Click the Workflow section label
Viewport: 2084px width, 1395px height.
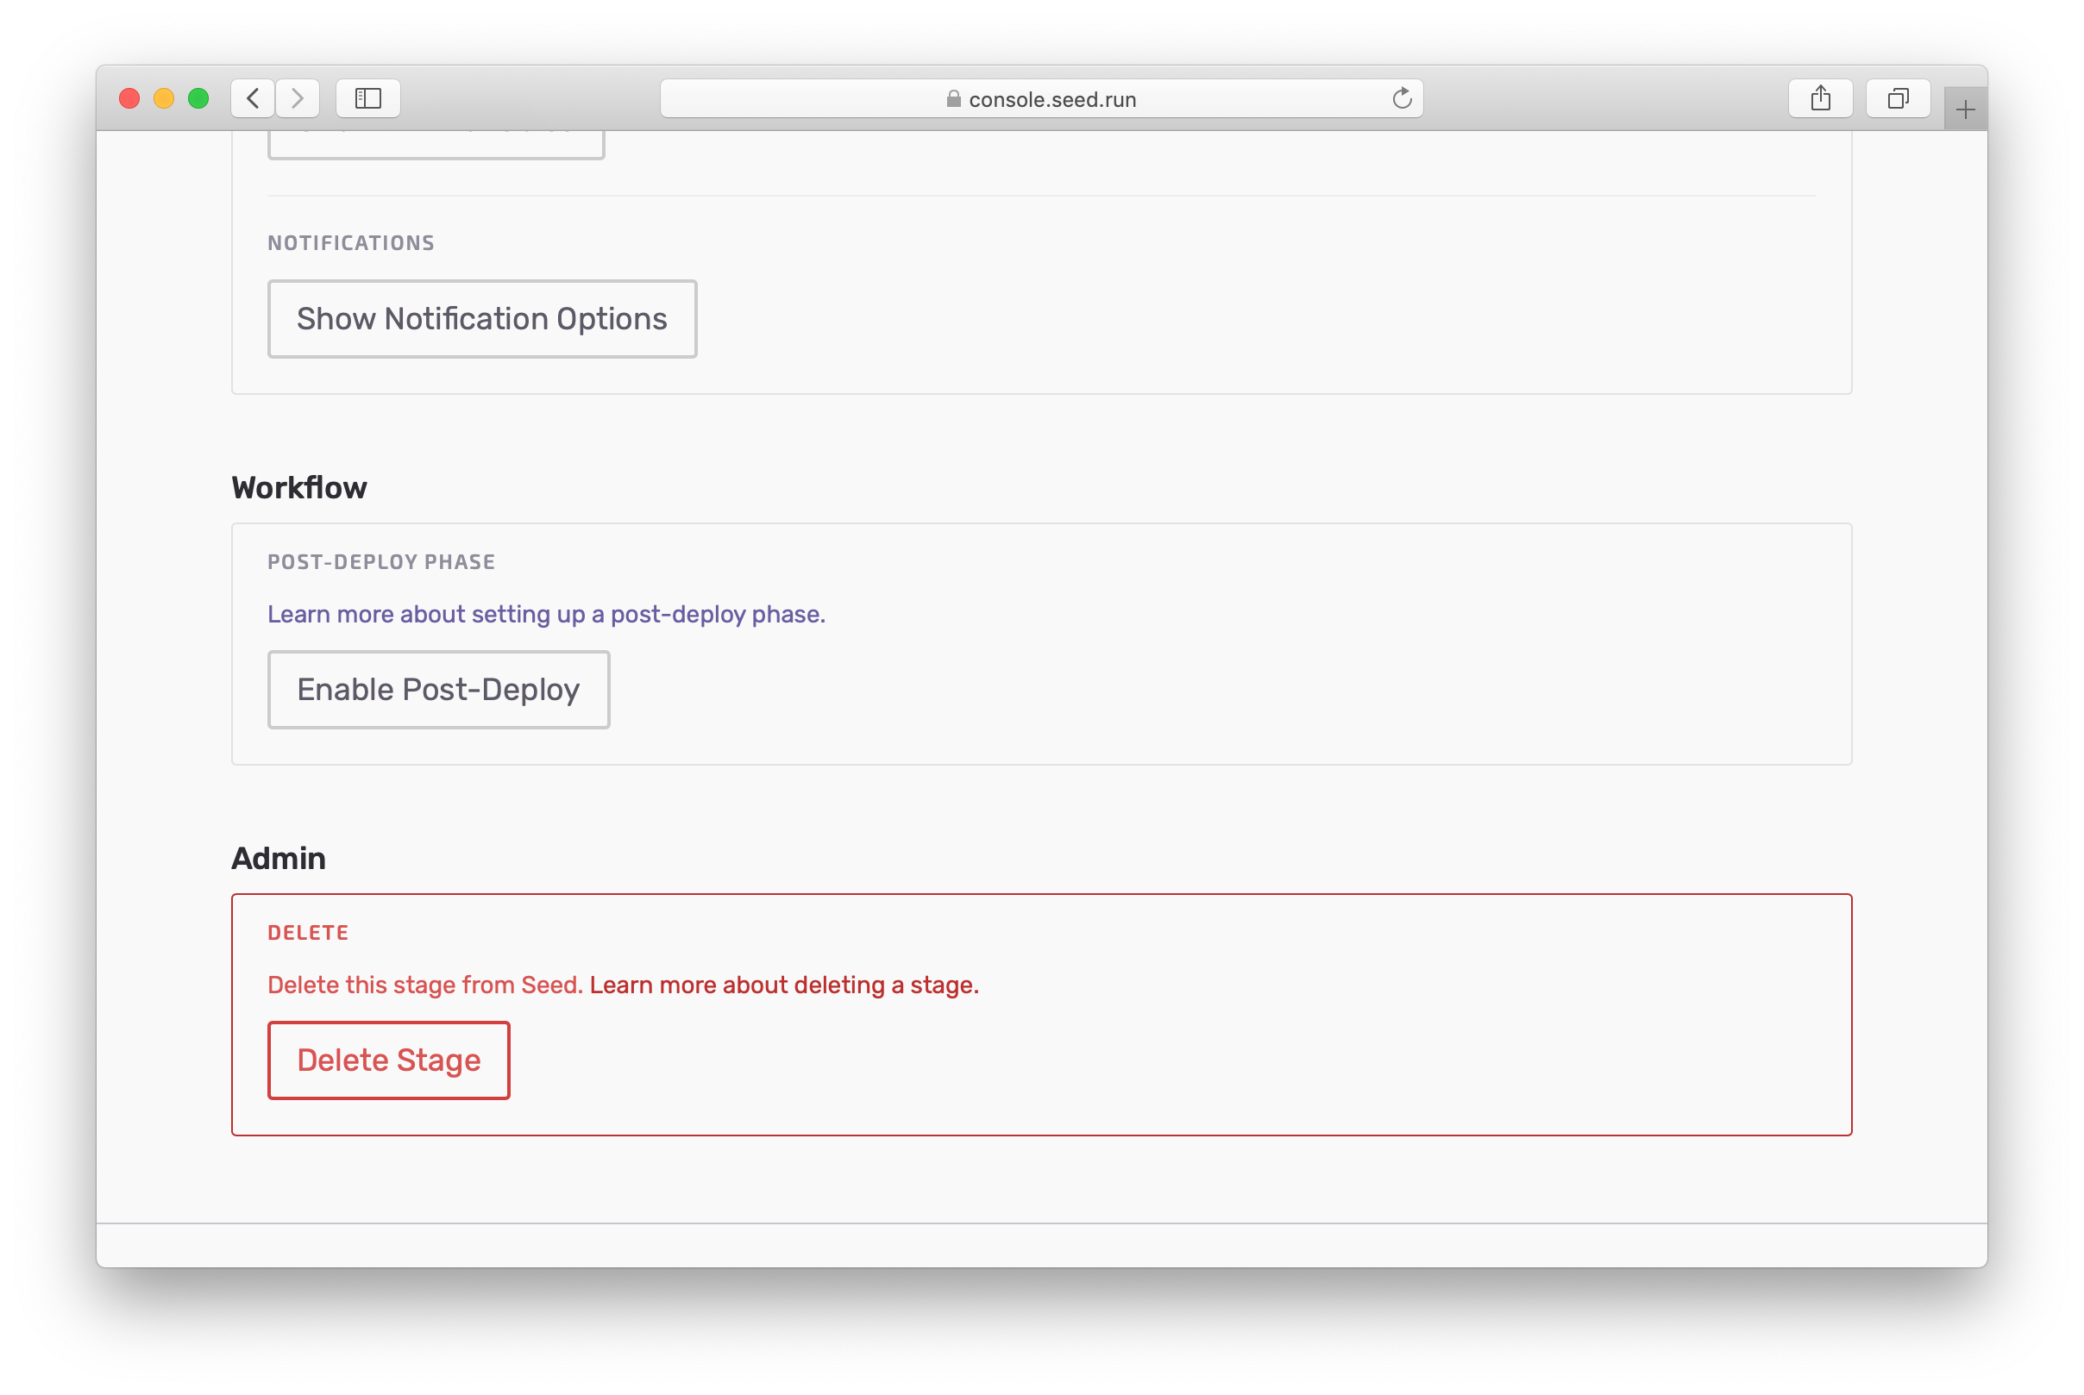click(x=298, y=485)
